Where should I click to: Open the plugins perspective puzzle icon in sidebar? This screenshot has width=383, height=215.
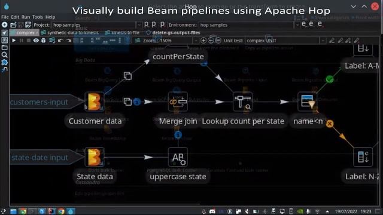(x=4, y=62)
